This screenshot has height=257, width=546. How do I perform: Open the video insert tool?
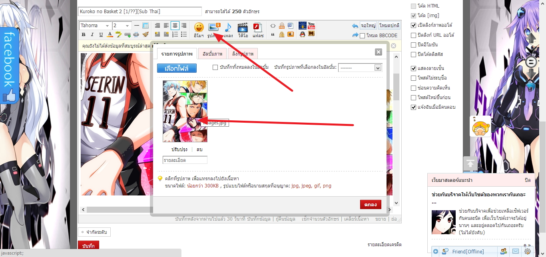click(x=243, y=30)
